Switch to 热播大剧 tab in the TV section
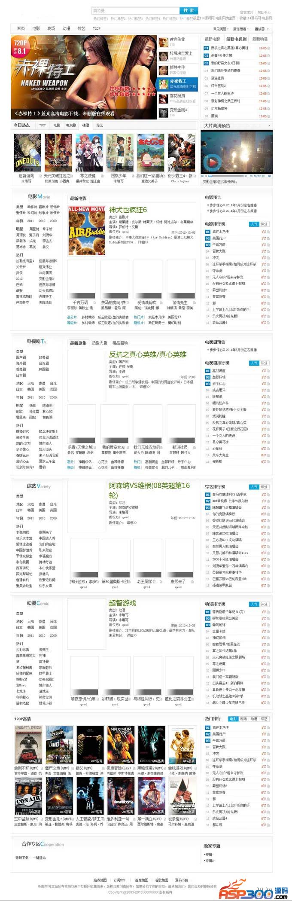This screenshot has width=292, height=901. [x=100, y=343]
